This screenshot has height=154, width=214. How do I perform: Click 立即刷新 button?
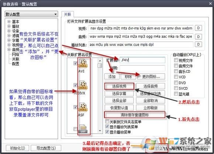click(x=151, y=108)
